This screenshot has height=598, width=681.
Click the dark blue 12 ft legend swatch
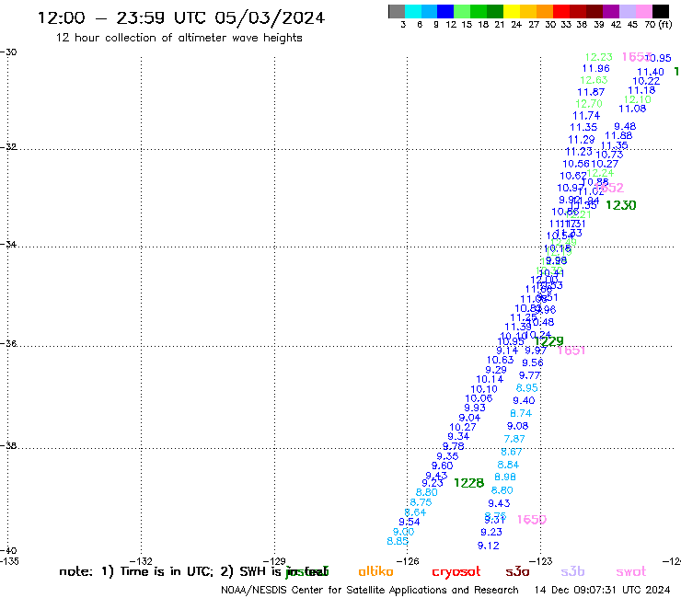[x=445, y=11]
